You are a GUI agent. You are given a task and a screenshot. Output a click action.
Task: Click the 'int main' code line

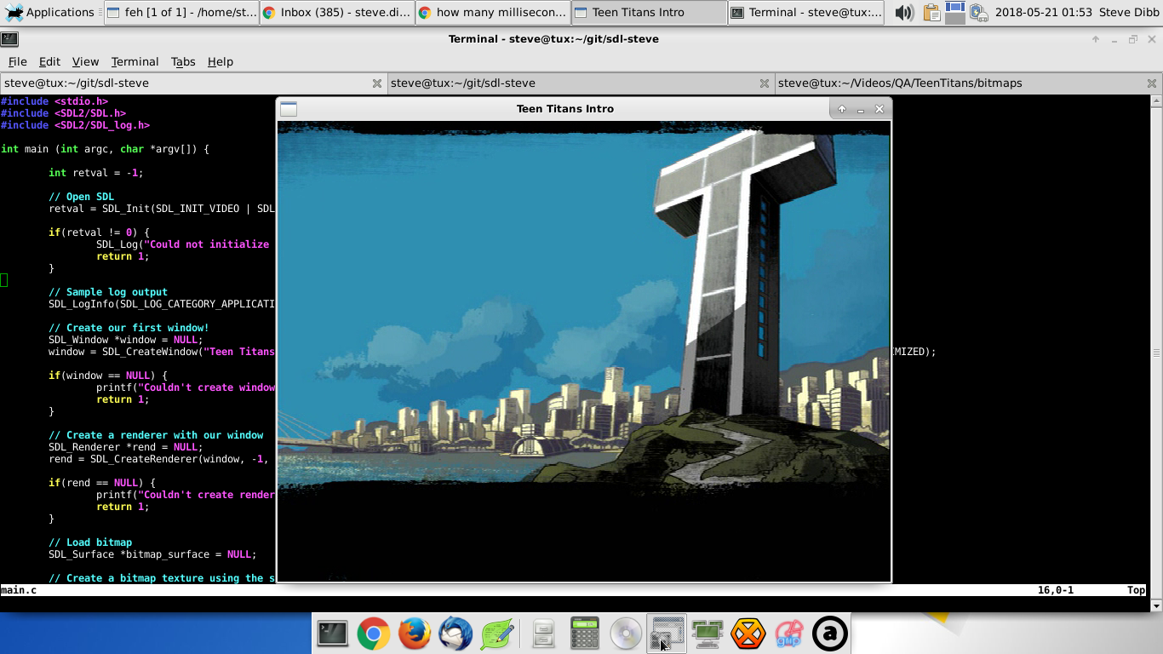105,149
